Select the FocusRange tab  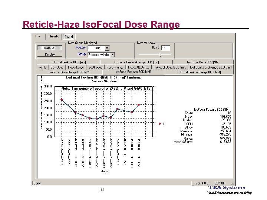[115, 67]
